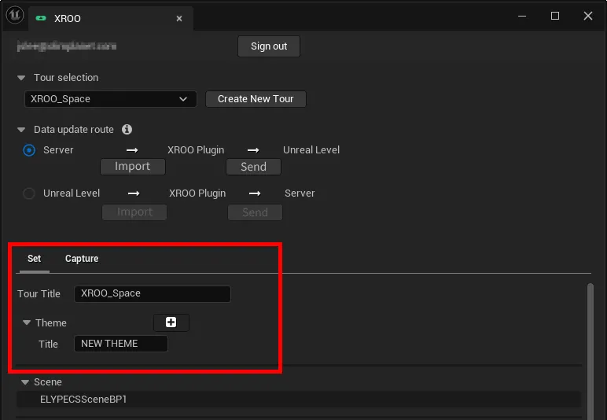This screenshot has height=420, width=607.
Task: Click the Theme Title NEW THEME field
Action: coord(121,344)
